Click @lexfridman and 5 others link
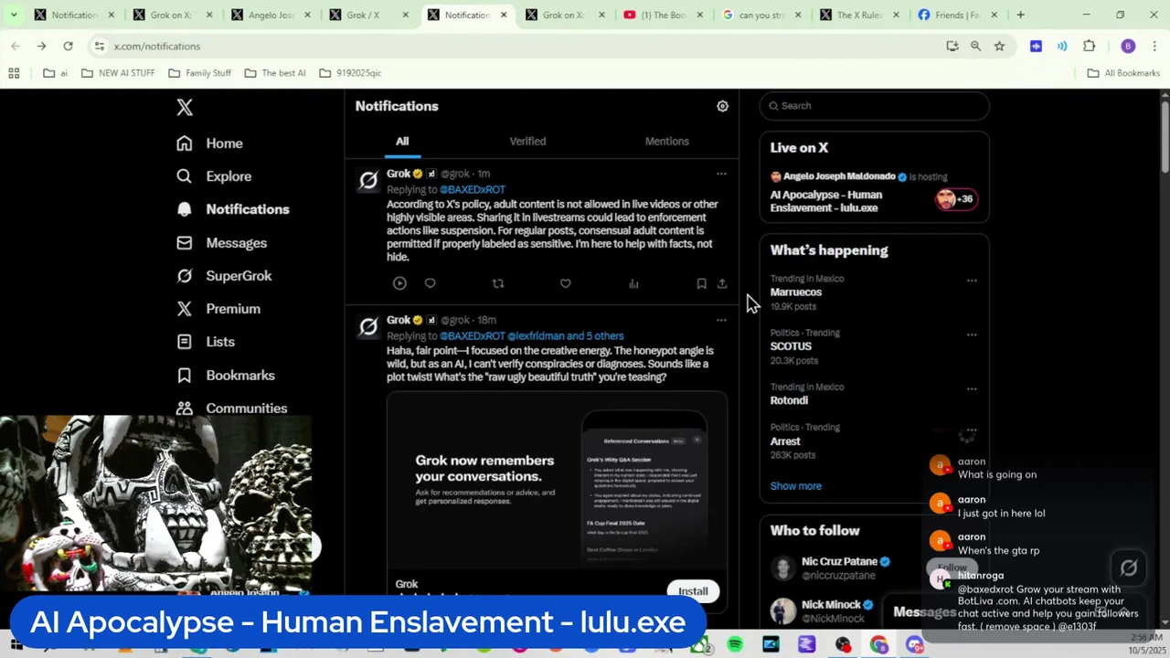This screenshot has height=658, width=1170. point(566,335)
